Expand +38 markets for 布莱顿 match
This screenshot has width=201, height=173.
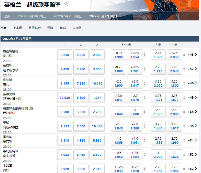(192, 112)
